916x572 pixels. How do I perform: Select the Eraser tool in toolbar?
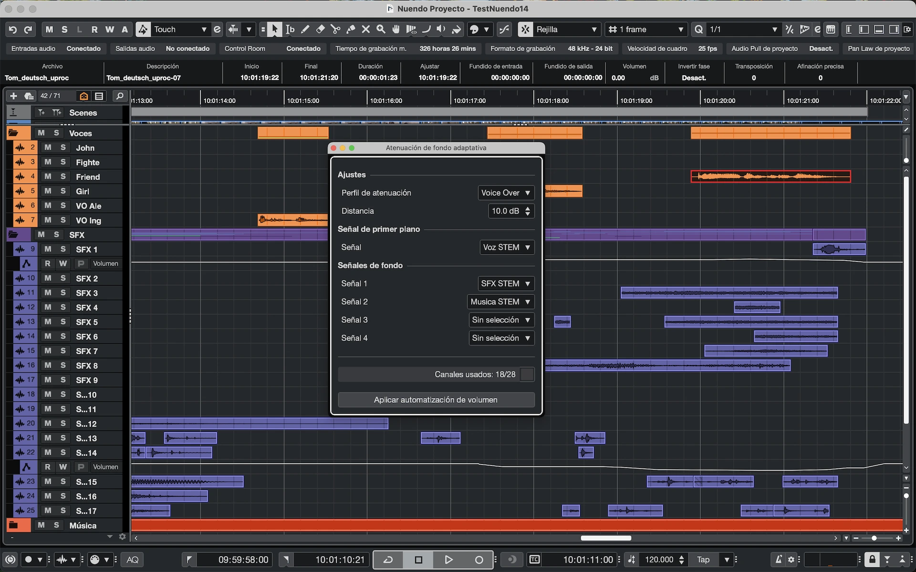[321, 30]
